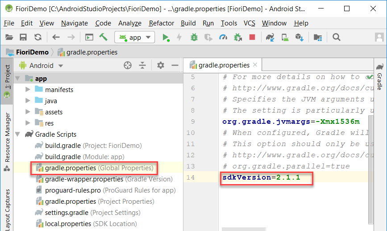This screenshot has width=387, height=231.
Task: Click the editor horizontal scrollbar
Action: point(244,229)
